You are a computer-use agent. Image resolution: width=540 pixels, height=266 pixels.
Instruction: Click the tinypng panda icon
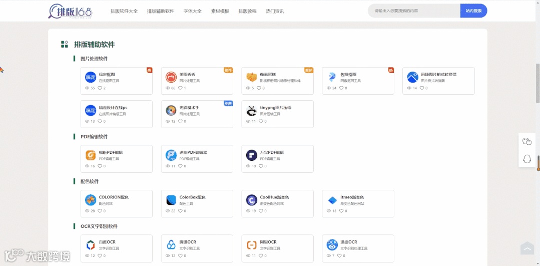[x=252, y=111]
